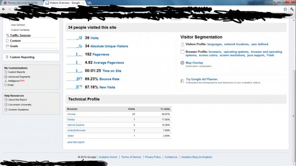This screenshot has width=296, height=166.
Task: Open languages visitor profile link
Action: click(215, 44)
